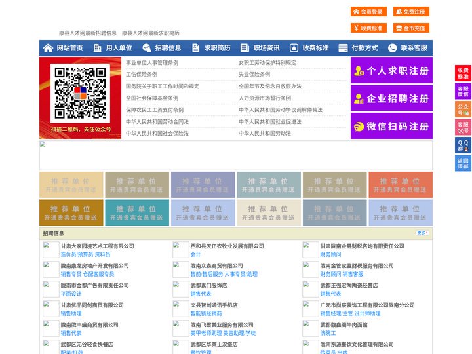Open 陇南众鑫商贸有限公司 company link
This screenshot has height=354, width=472.
click(217, 265)
